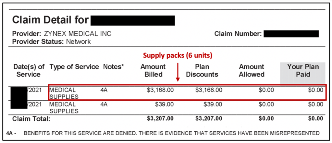The height and width of the screenshot is (143, 332).
Task: Click the "Notes*" column header
Action: pyautogui.click(x=114, y=67)
